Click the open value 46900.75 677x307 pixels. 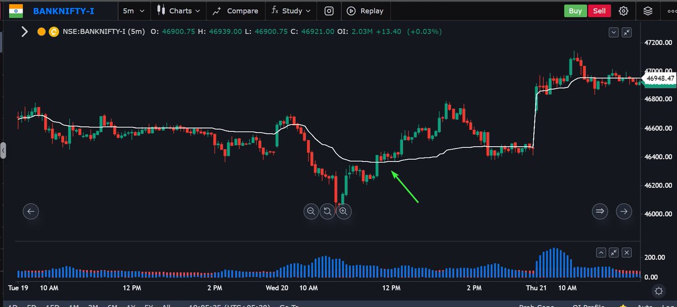tap(178, 32)
